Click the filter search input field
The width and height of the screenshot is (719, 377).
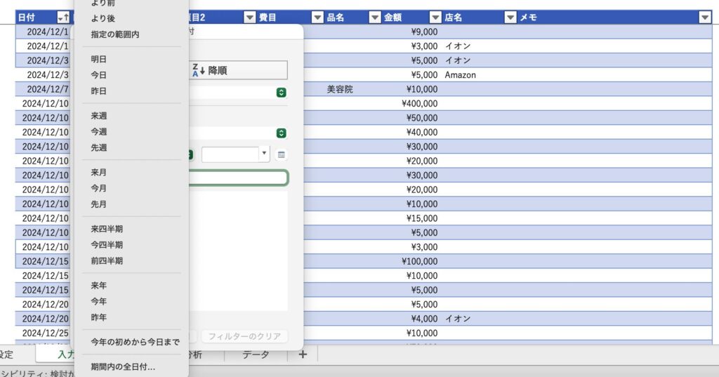pyautogui.click(x=237, y=178)
